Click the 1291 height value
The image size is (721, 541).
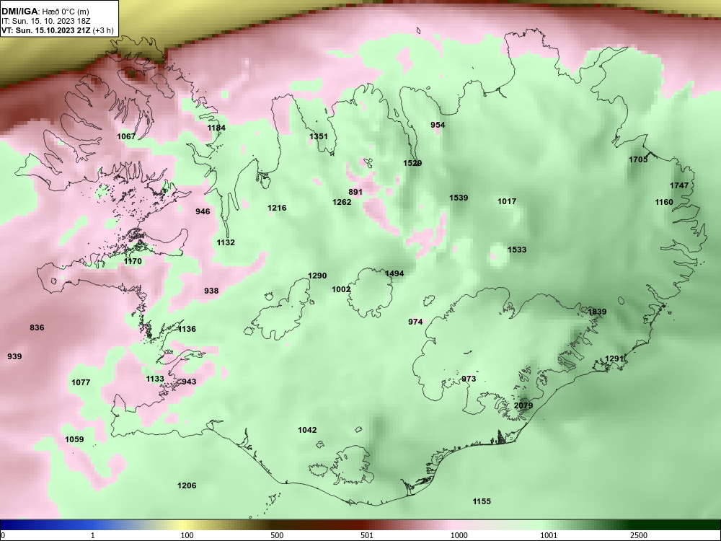[x=614, y=359]
